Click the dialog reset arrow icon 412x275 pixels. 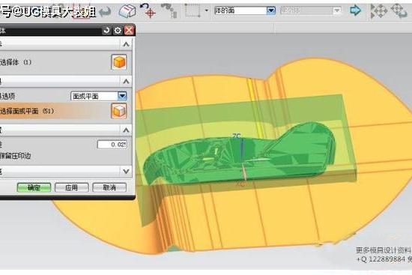pyautogui.click(x=106, y=31)
